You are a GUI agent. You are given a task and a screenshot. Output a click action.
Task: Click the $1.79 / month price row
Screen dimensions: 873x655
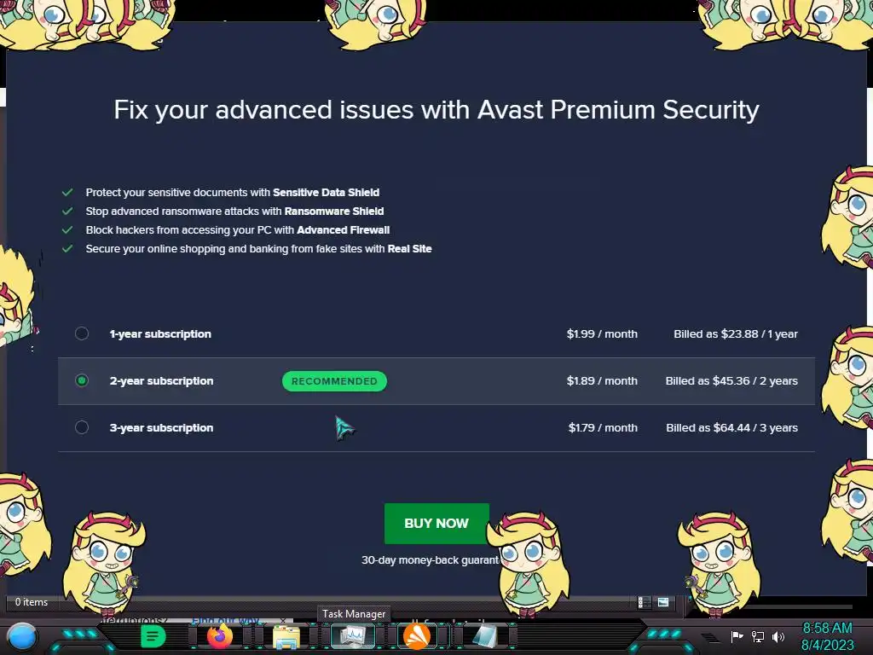[x=603, y=427]
